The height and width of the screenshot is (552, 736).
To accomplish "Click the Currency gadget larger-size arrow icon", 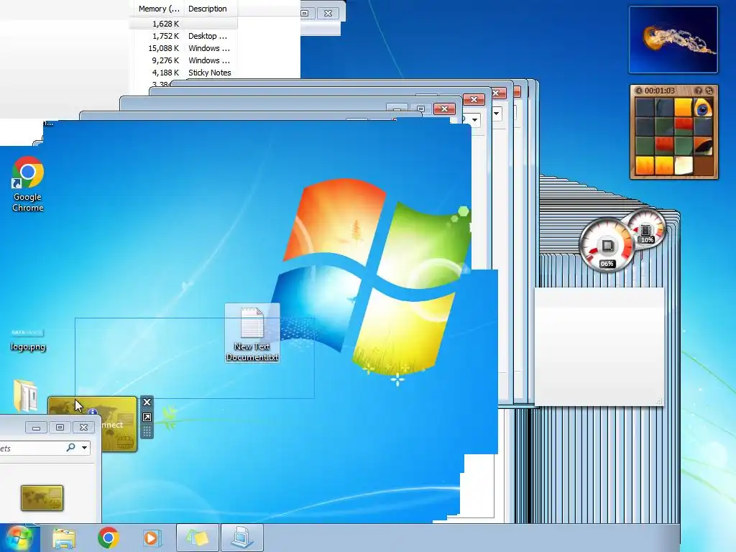I will pyautogui.click(x=147, y=418).
